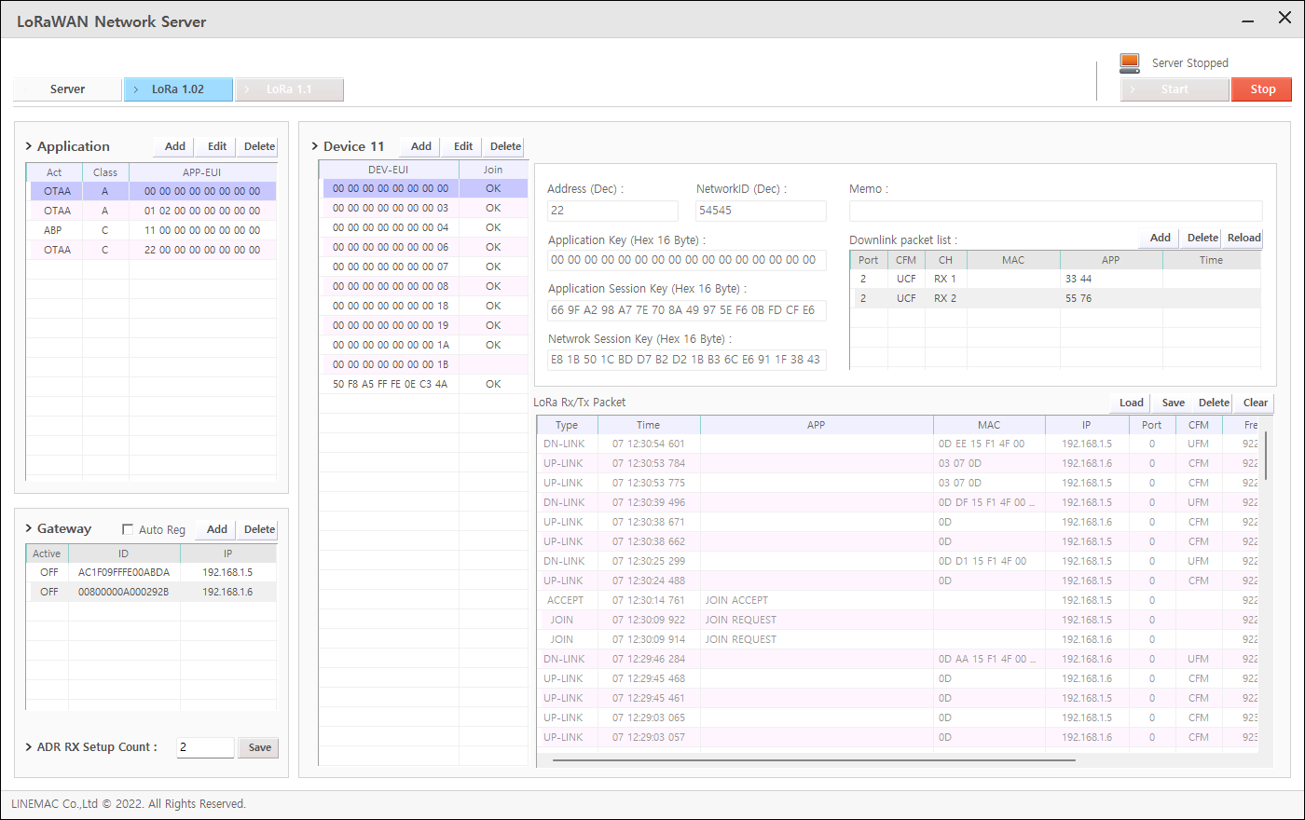Select DEV-EUI ending in C3 4A
The height and width of the screenshot is (820, 1305).
coord(389,383)
